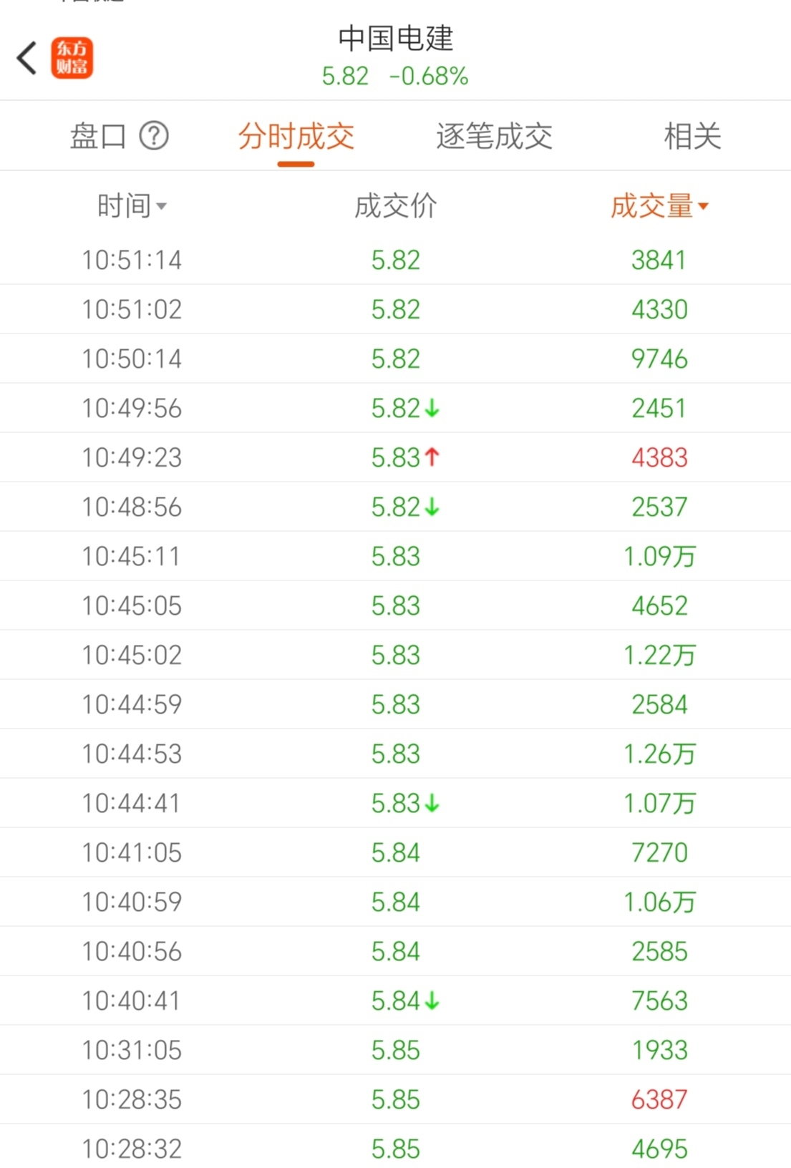
Task: Tap the red up arrow at 10:49:23
Action: 432,457
